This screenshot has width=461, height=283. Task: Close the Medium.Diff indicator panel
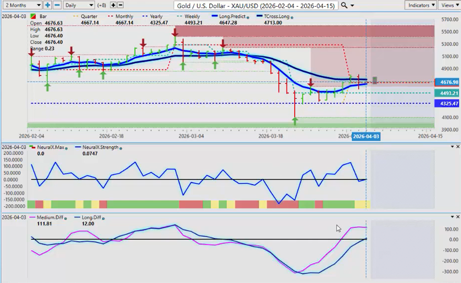[x=458, y=217]
